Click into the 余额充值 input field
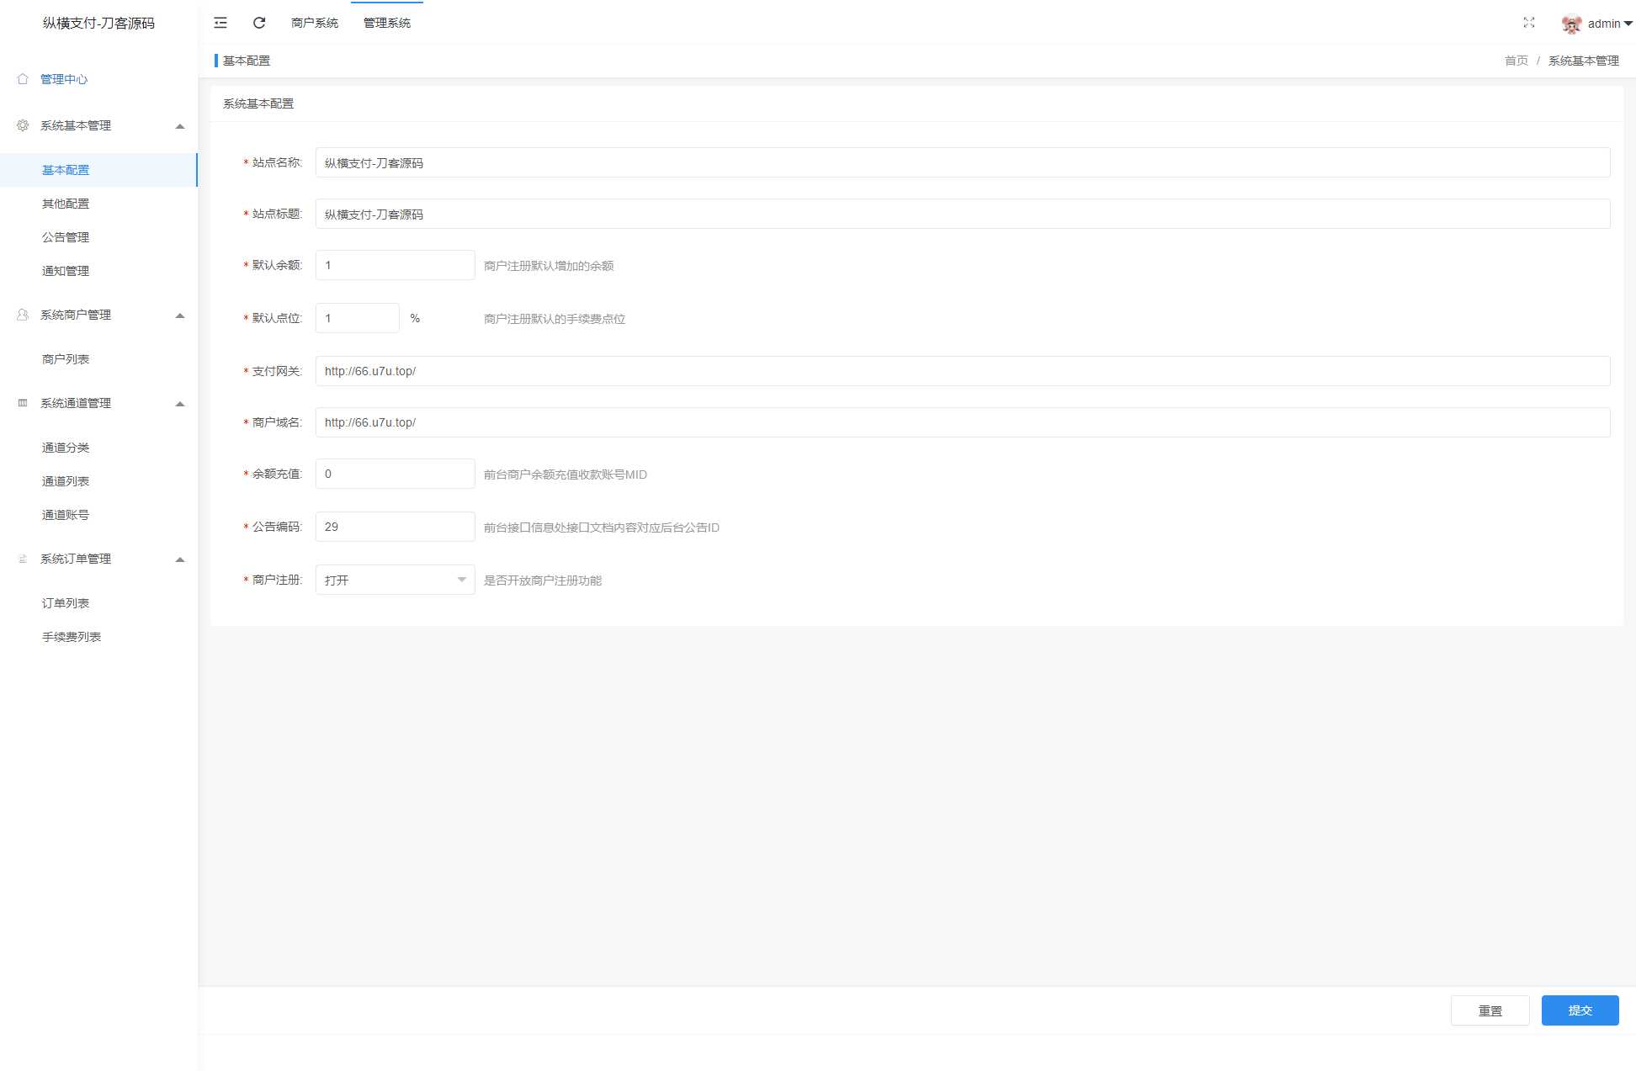1636x1071 pixels. pyautogui.click(x=395, y=474)
